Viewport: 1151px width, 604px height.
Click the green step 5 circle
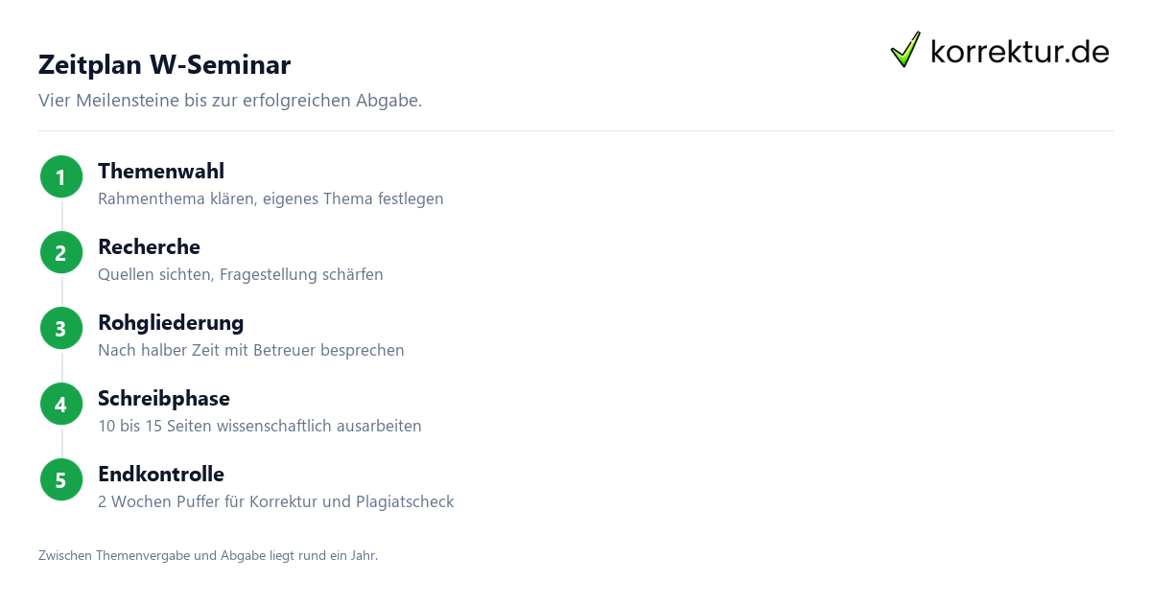click(x=61, y=480)
